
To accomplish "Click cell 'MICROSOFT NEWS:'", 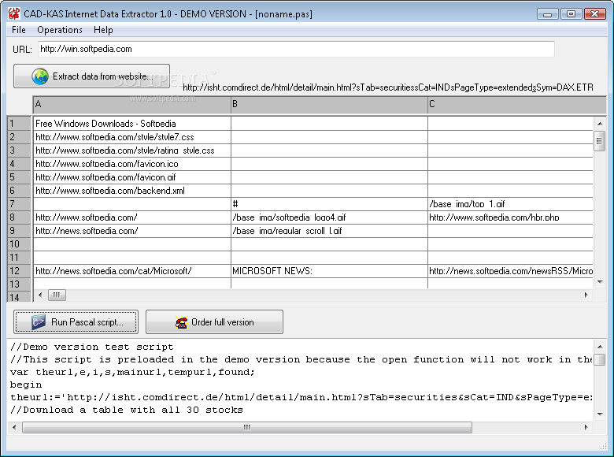I will click(x=329, y=271).
